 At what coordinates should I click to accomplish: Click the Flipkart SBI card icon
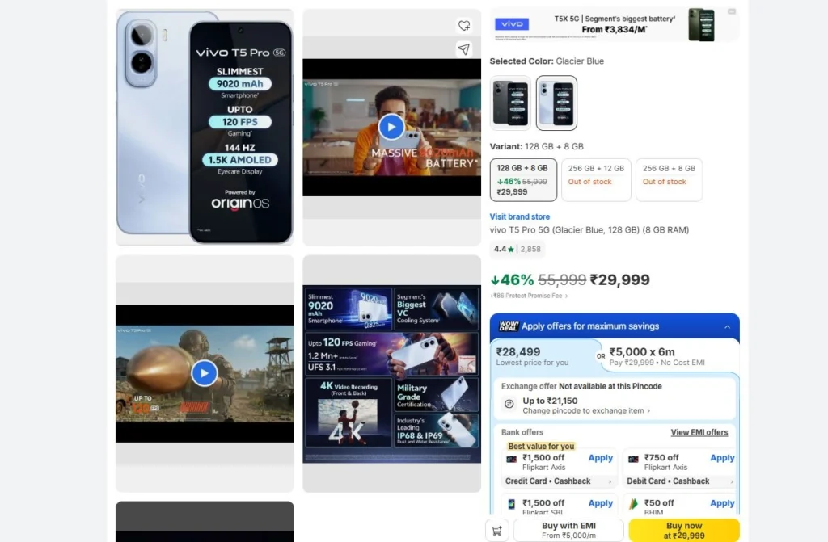point(511,505)
